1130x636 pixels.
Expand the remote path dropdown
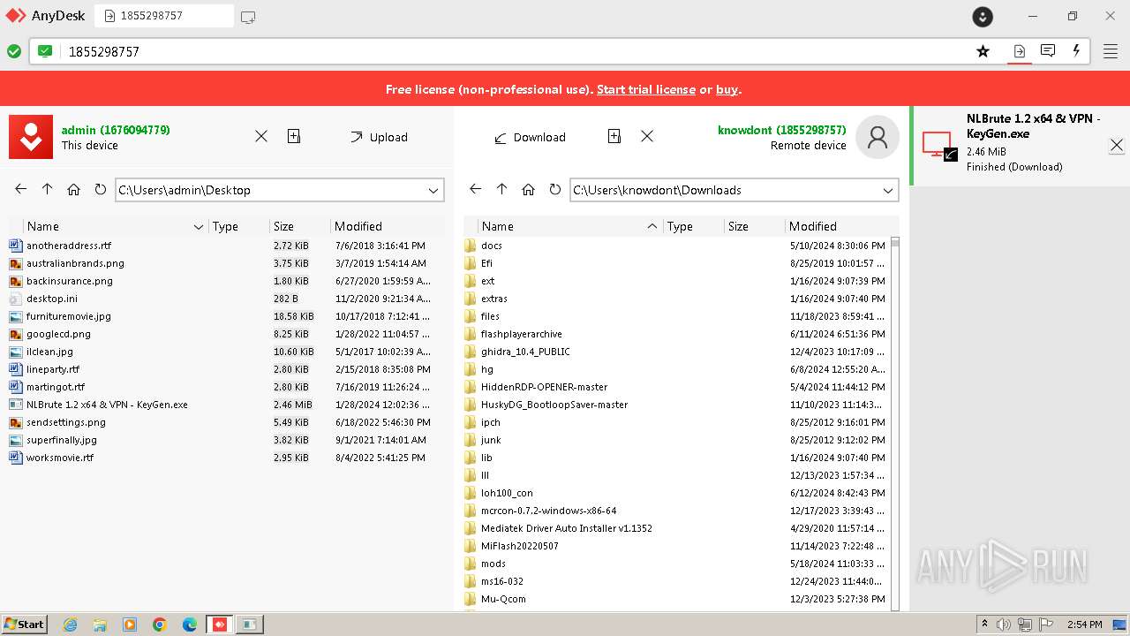pyautogui.click(x=888, y=190)
